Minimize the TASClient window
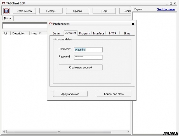This screenshot has height=136, width=179. point(167,4)
